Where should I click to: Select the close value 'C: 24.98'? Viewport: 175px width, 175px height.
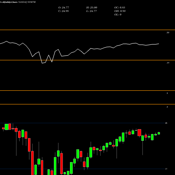tap(63, 11)
